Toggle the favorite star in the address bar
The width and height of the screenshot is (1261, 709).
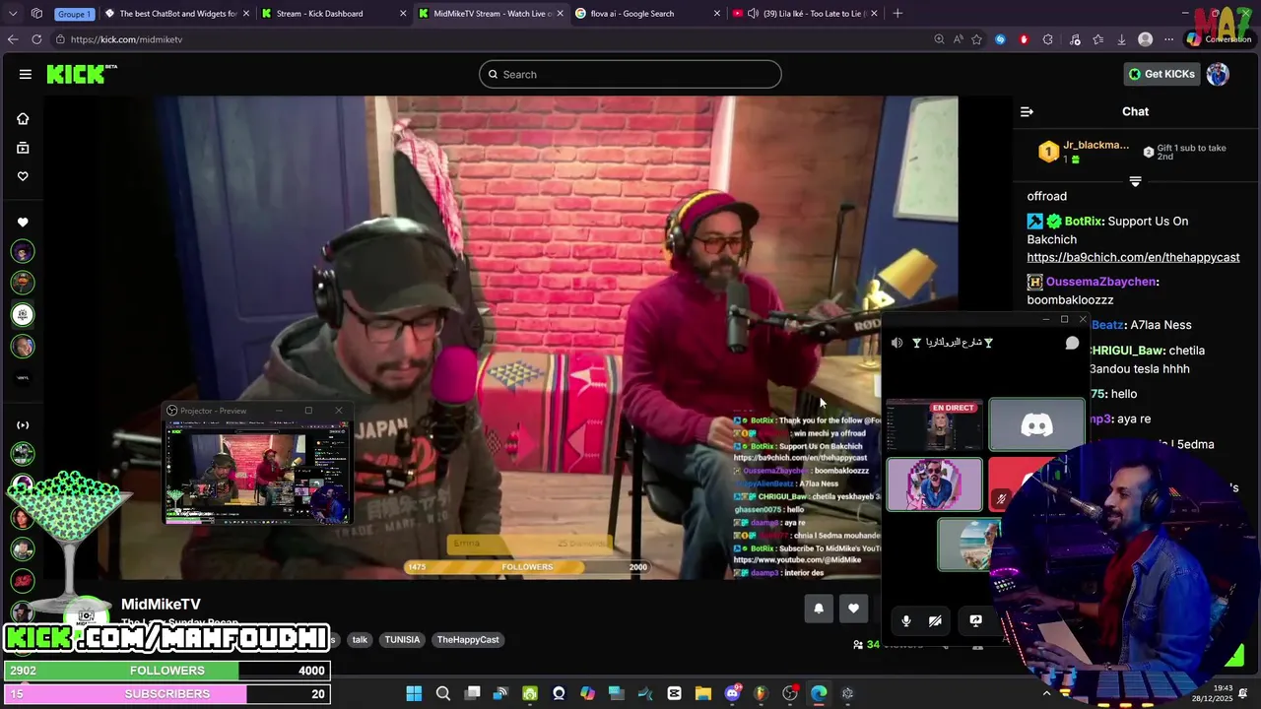976,39
